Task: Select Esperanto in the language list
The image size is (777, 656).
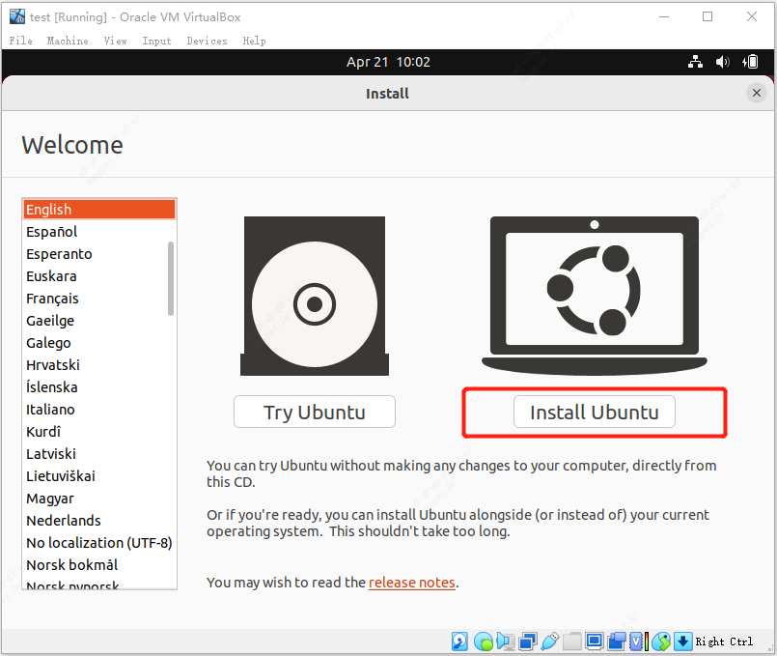Action: 99,254
